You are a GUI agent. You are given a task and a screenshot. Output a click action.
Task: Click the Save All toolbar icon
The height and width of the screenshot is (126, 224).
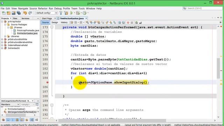(19, 13)
